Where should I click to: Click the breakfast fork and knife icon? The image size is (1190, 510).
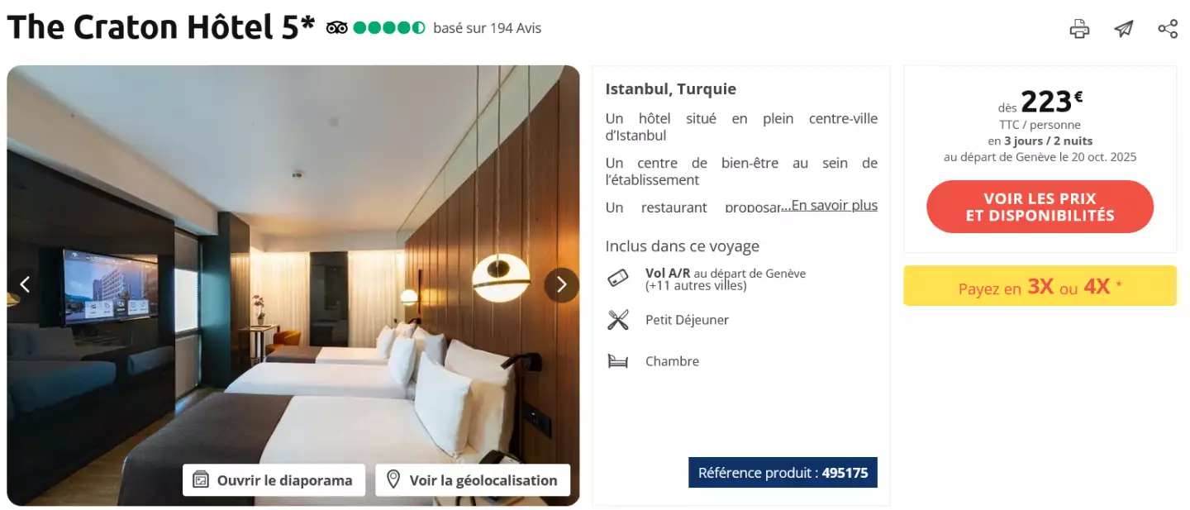point(618,320)
